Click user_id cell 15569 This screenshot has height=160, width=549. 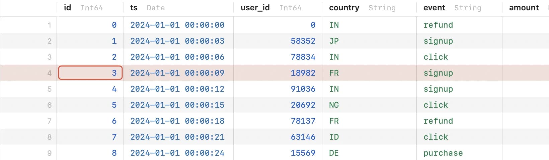[x=278, y=153]
